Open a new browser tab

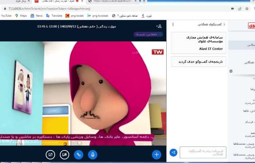[144, 1]
